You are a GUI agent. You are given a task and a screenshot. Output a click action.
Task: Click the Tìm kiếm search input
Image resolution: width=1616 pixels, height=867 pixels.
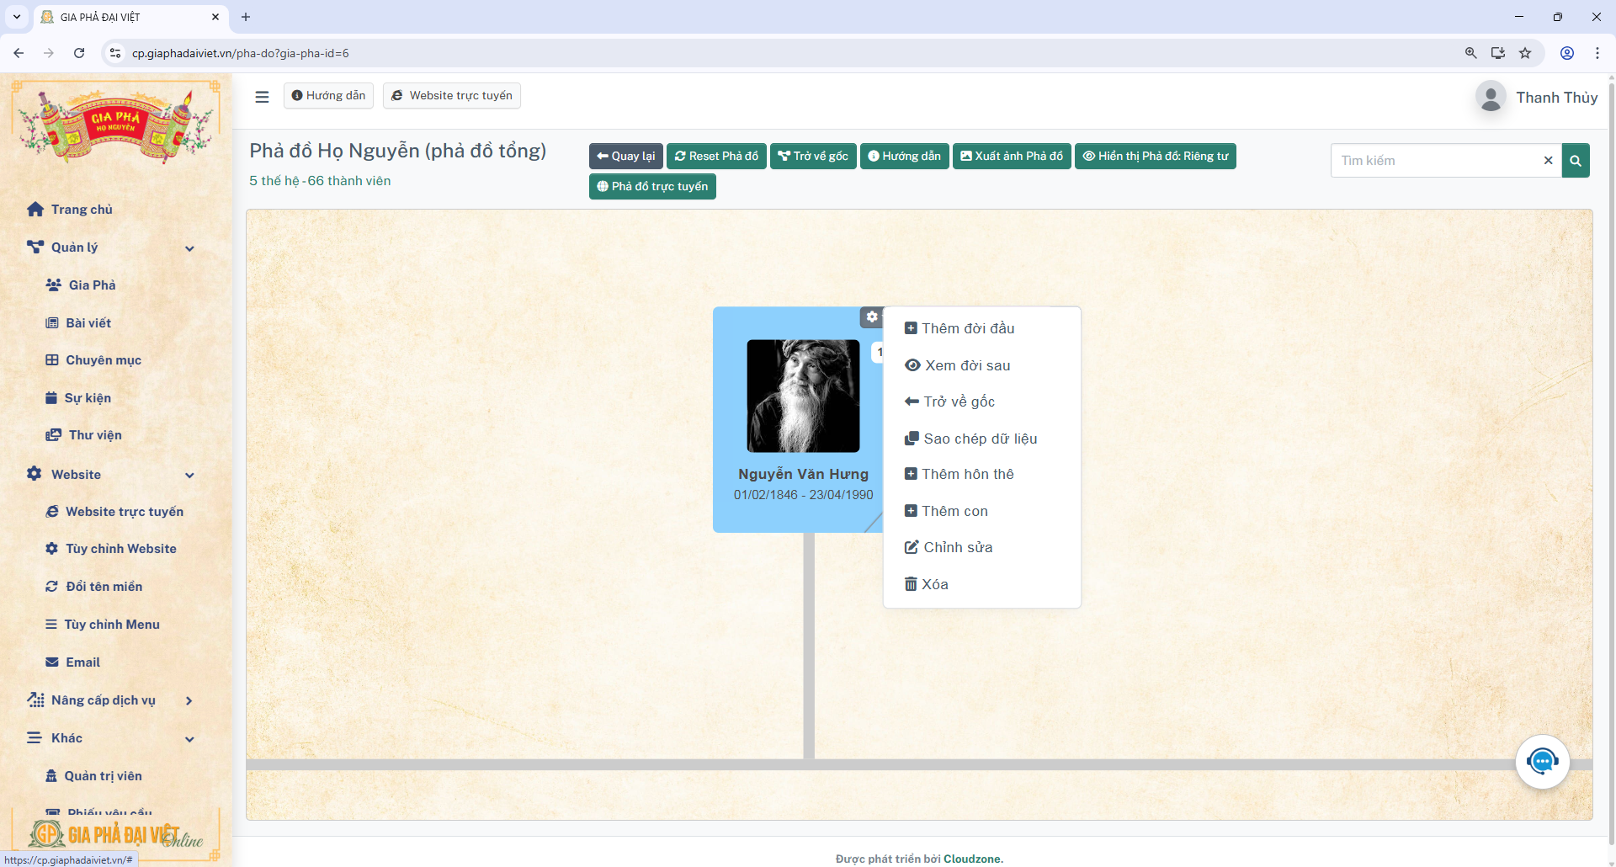click(1436, 161)
